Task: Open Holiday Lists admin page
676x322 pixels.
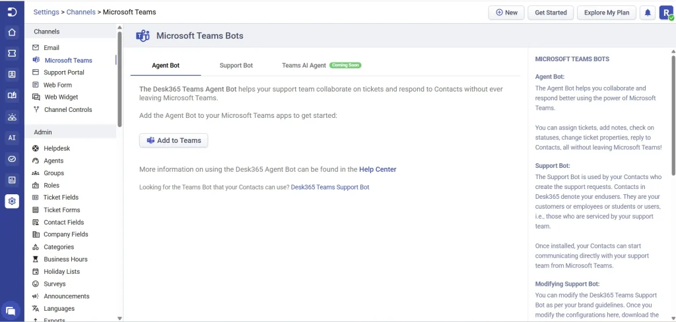Action: point(61,272)
